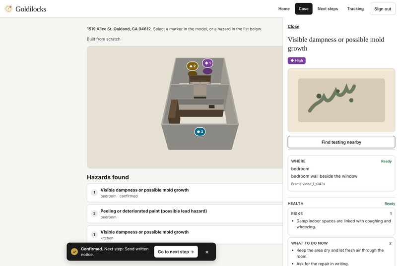This screenshot has width=400, height=266.
Task: Click the WHAT TO DO NOW heading
Action: 309,243
